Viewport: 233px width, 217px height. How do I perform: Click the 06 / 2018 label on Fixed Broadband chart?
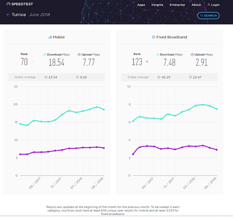coord(210,183)
